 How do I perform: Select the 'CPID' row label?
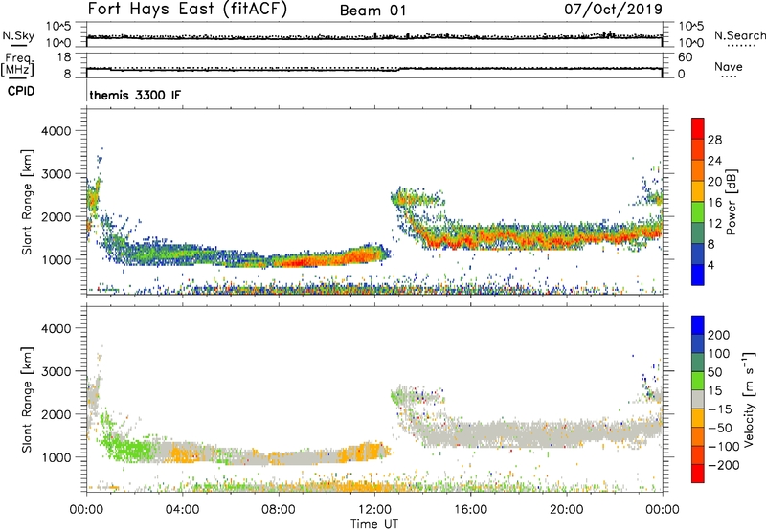[21, 91]
